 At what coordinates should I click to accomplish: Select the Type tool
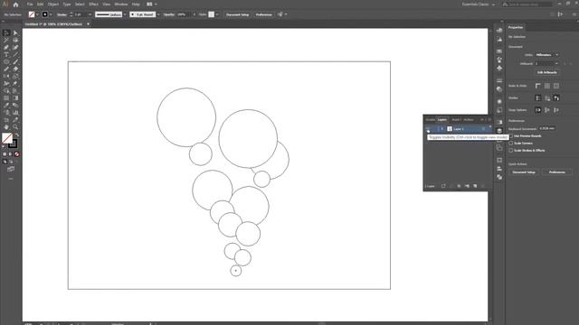(6, 54)
